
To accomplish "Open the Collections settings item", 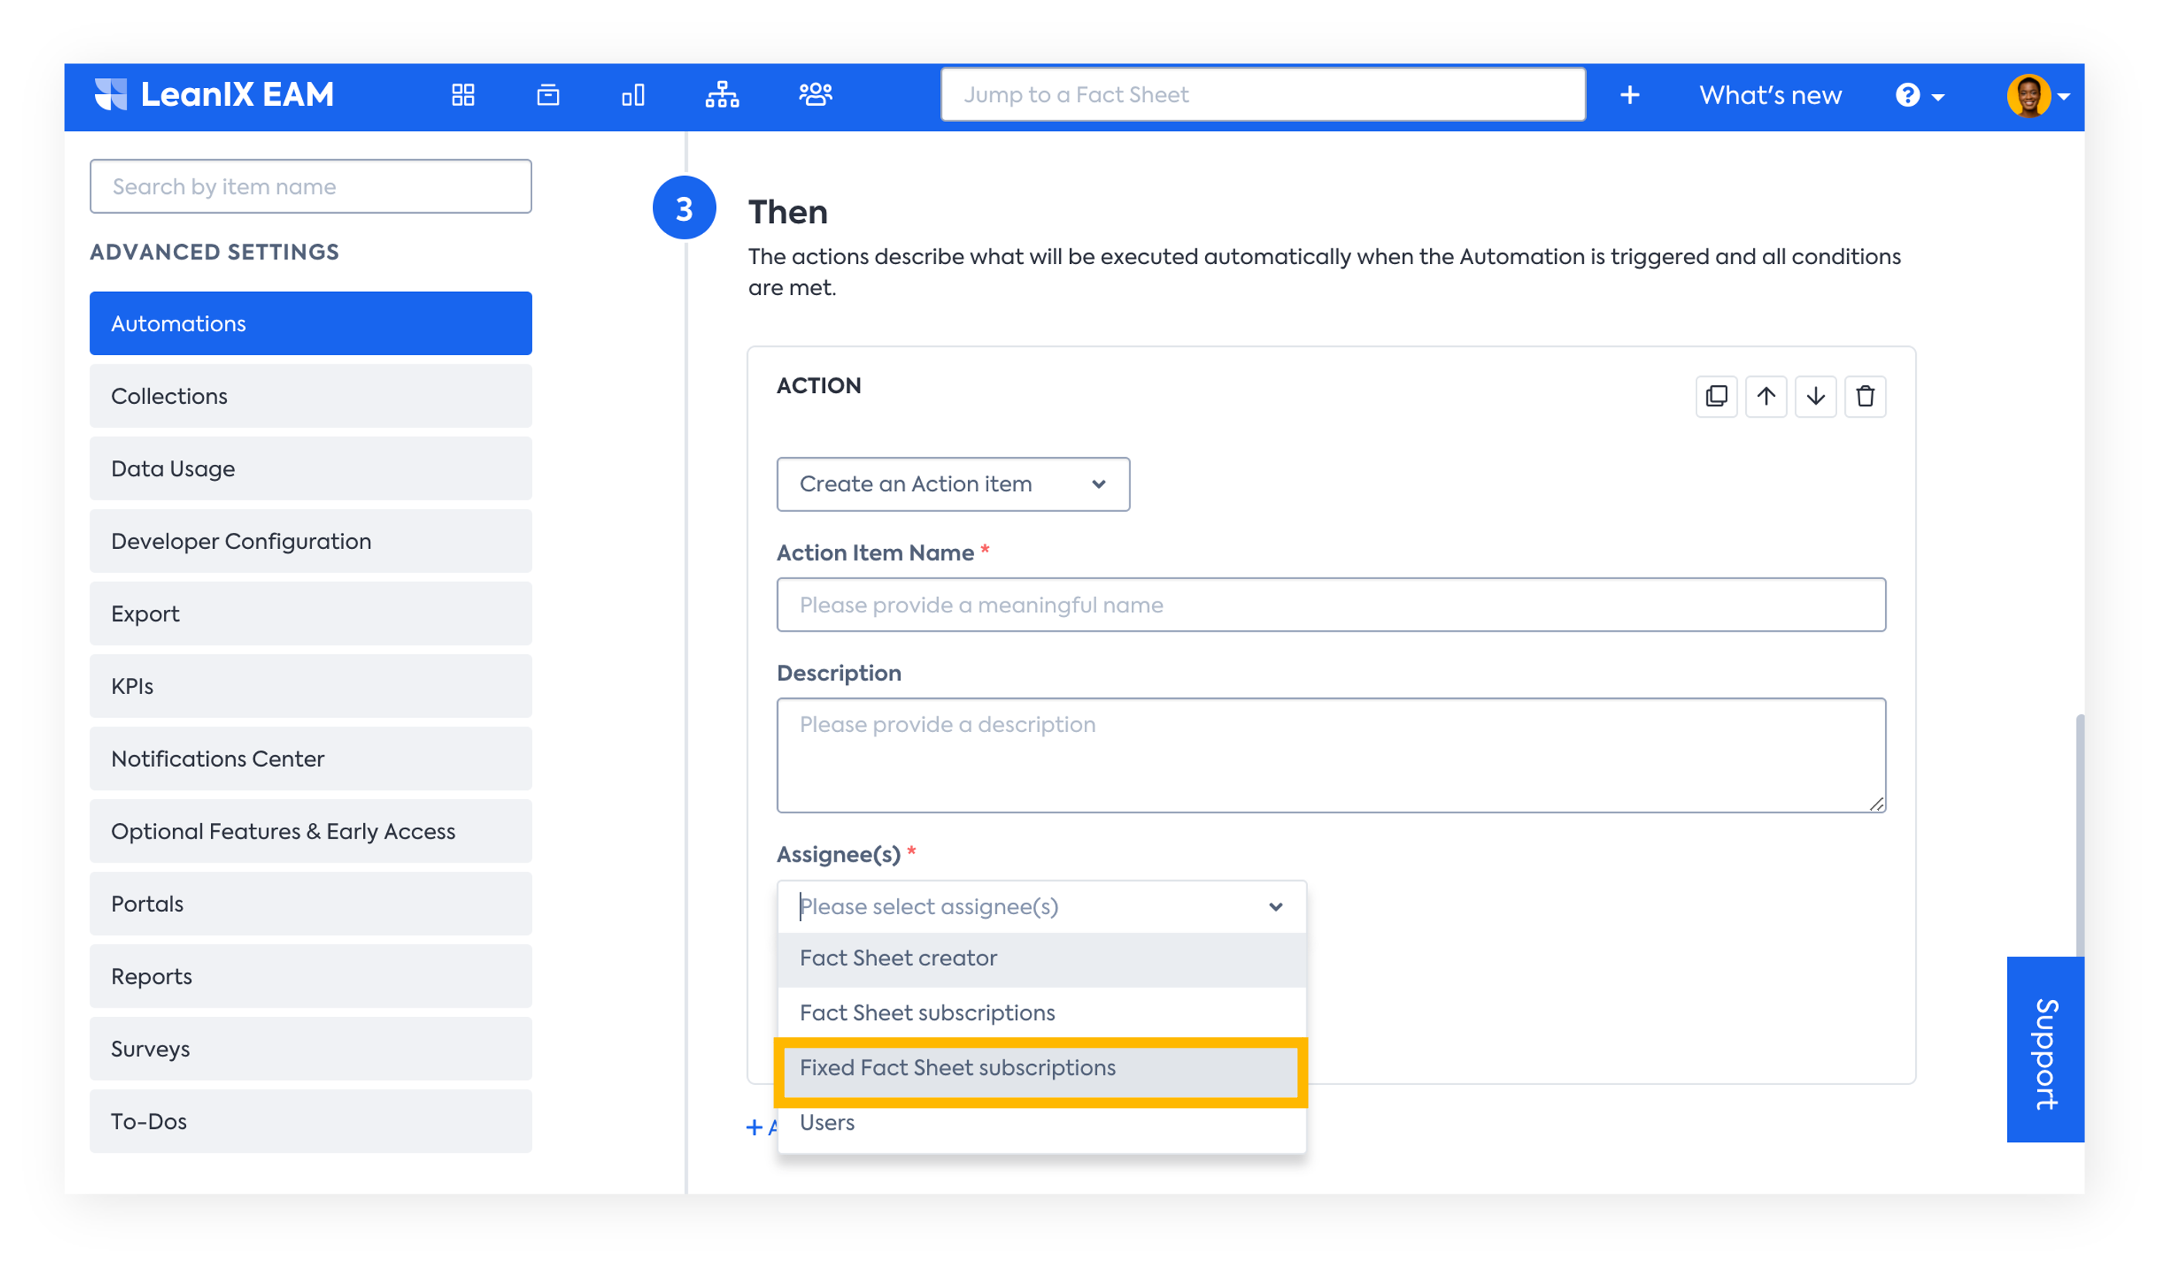I will tap(311, 396).
